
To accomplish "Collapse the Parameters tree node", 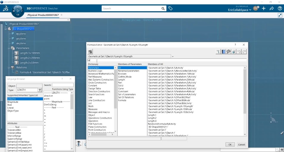I will click(x=9, y=48).
